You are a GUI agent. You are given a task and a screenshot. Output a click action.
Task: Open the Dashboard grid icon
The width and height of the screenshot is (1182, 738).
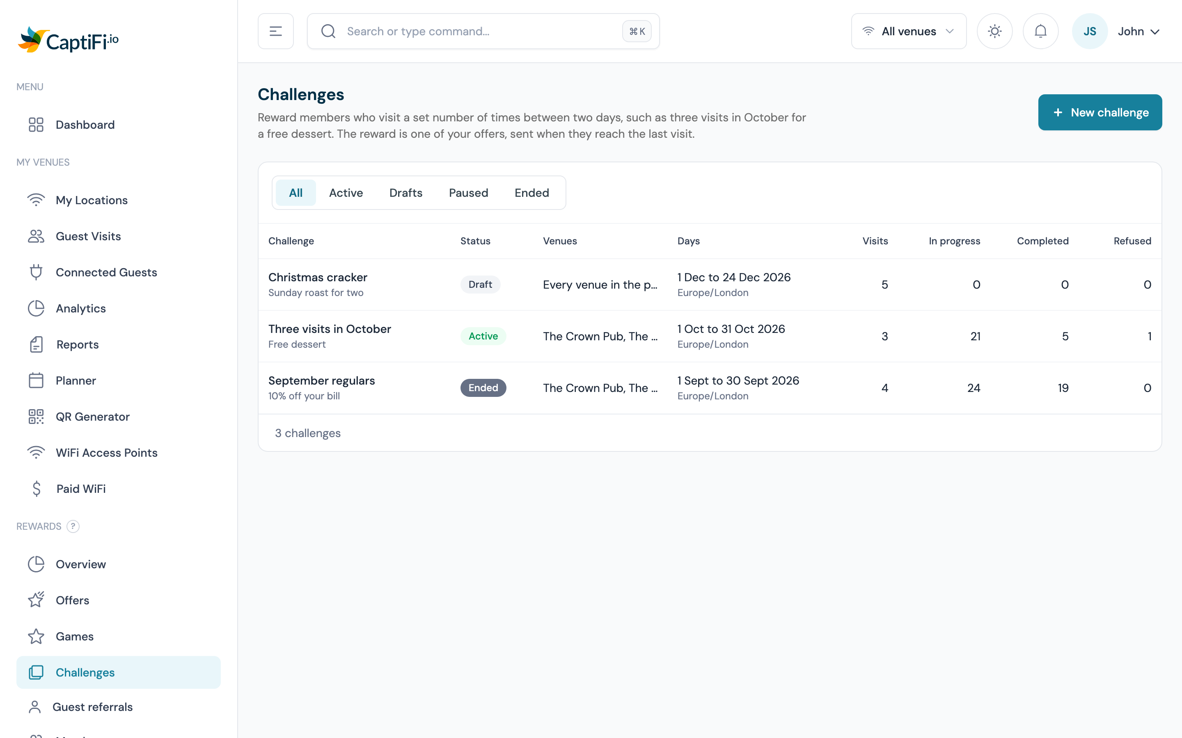click(x=36, y=125)
